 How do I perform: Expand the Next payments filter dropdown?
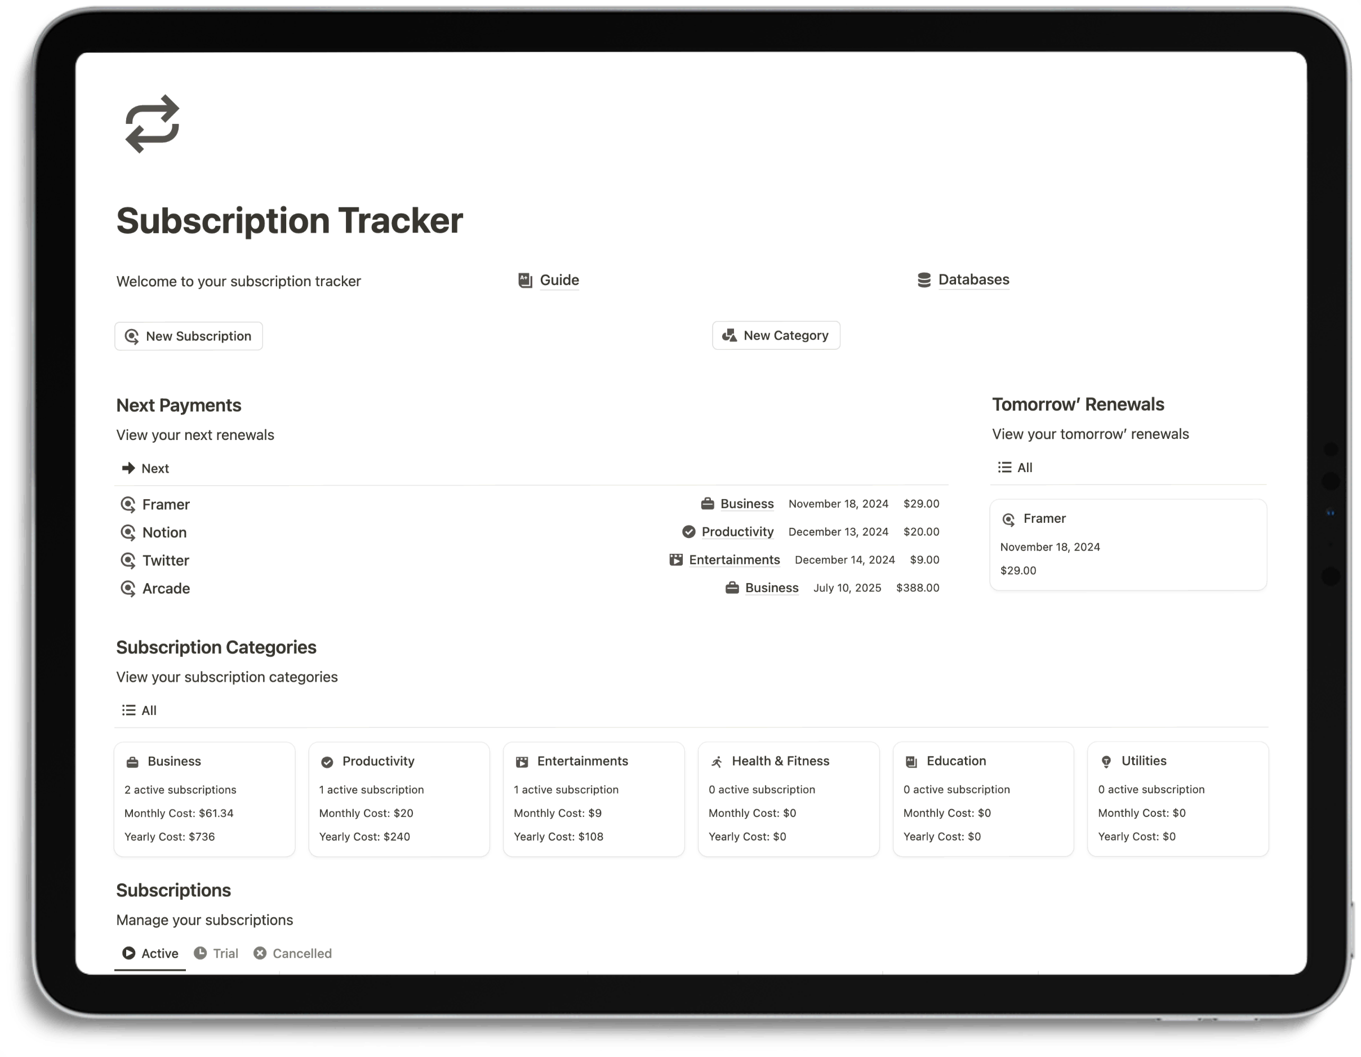click(145, 467)
